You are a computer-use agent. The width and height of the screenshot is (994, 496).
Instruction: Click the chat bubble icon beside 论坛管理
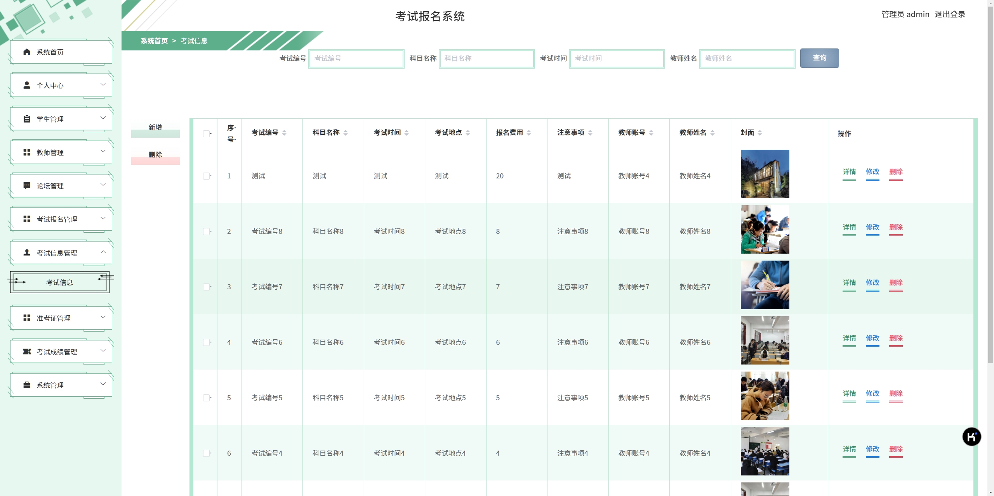27,186
